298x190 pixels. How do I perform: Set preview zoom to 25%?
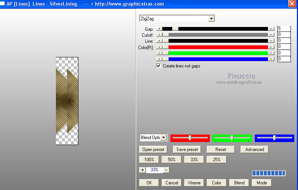[217, 159]
